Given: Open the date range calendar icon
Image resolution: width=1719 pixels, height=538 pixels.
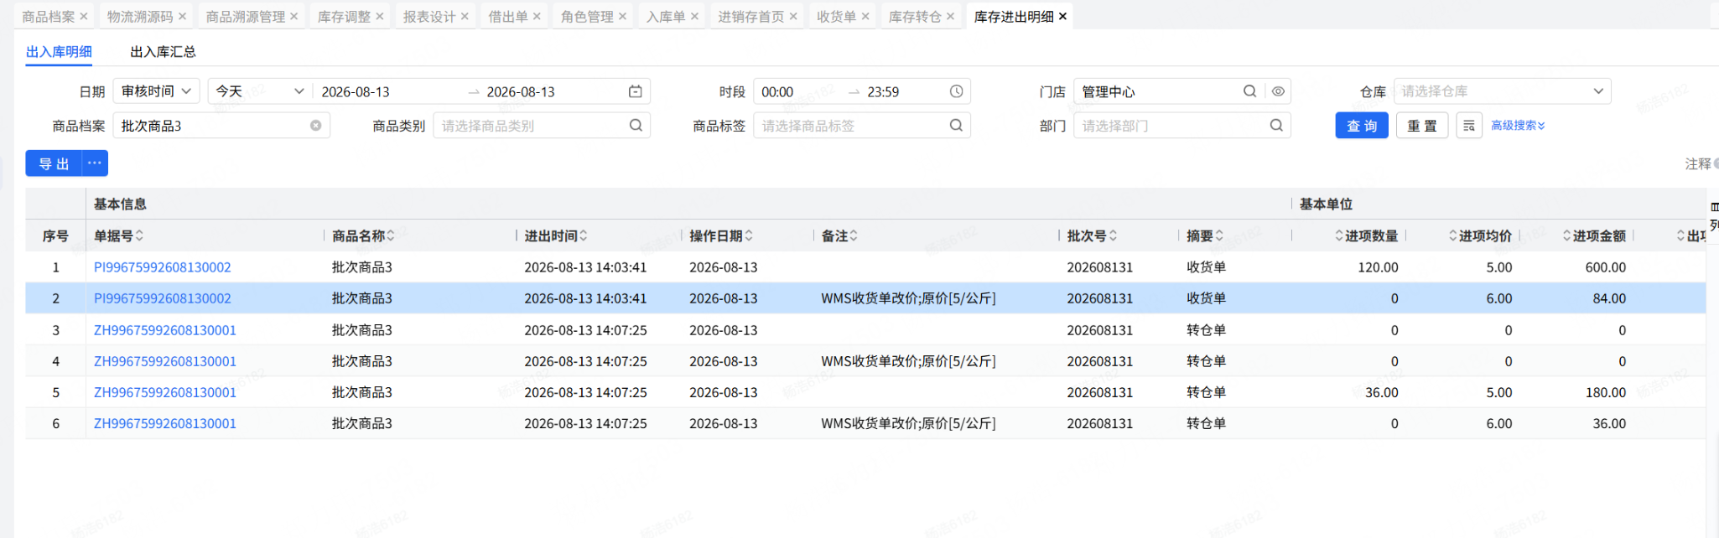Looking at the screenshot, I should click(x=636, y=91).
